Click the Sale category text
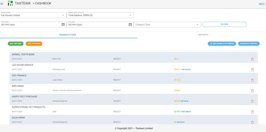This screenshot has height=132, width=266. [54, 112]
